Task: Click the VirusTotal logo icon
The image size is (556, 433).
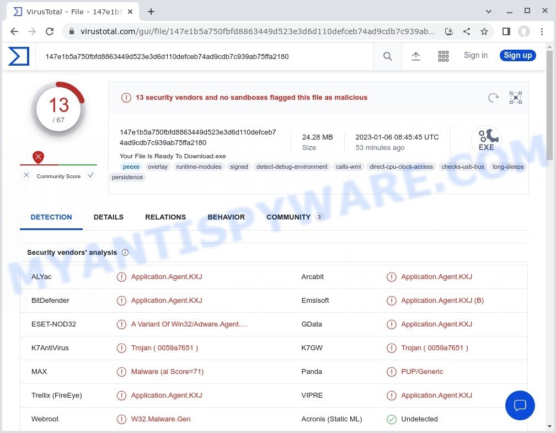Action: [x=19, y=56]
